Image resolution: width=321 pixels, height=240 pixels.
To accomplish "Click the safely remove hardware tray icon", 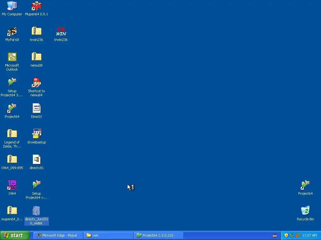I will [x=292, y=235].
